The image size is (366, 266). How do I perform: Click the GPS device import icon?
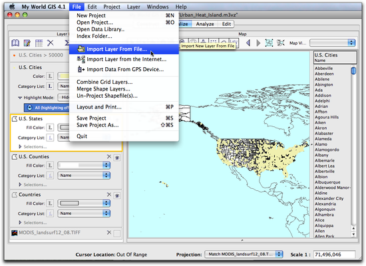(x=81, y=69)
